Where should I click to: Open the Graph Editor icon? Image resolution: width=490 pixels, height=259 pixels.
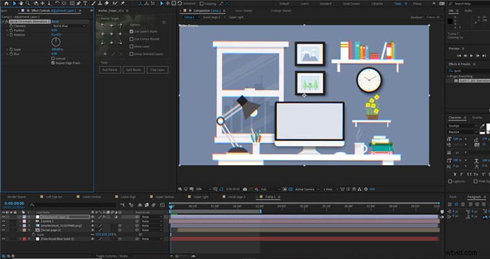[x=162, y=205]
